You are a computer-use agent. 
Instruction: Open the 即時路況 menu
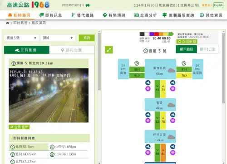click(19, 15)
